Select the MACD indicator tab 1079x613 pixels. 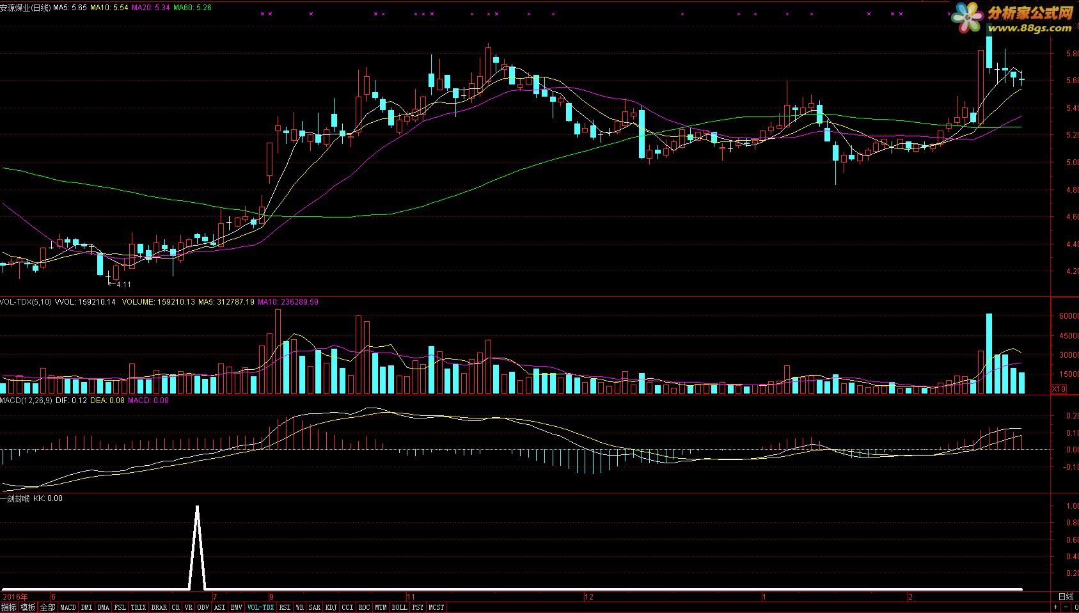click(68, 607)
